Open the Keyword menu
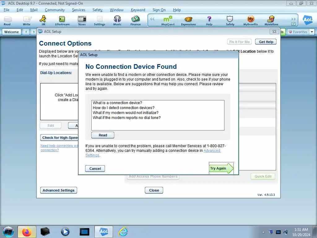The width and height of the screenshot is (317, 238). coord(138,10)
